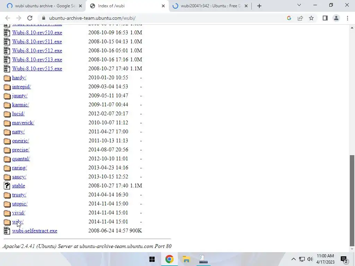Open the maverick/ folder
Image resolution: width=355 pixels, height=266 pixels.
(x=23, y=123)
